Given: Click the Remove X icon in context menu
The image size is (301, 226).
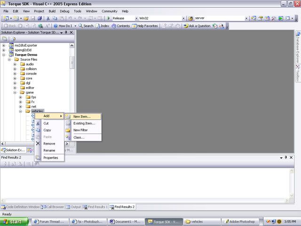Looking at the screenshot, I should [38, 144].
